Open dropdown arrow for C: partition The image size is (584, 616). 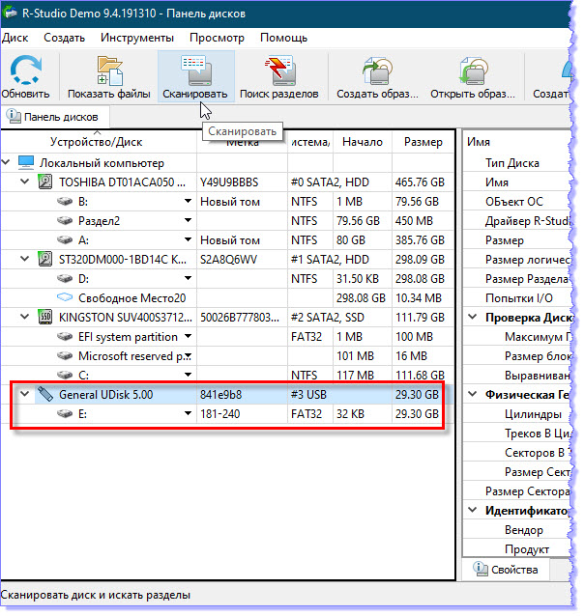pyautogui.click(x=189, y=376)
